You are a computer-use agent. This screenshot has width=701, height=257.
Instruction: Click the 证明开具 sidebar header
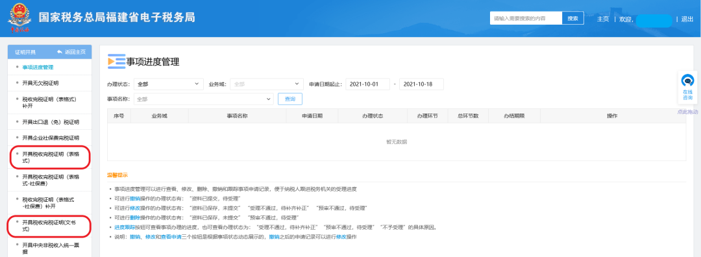(x=25, y=52)
